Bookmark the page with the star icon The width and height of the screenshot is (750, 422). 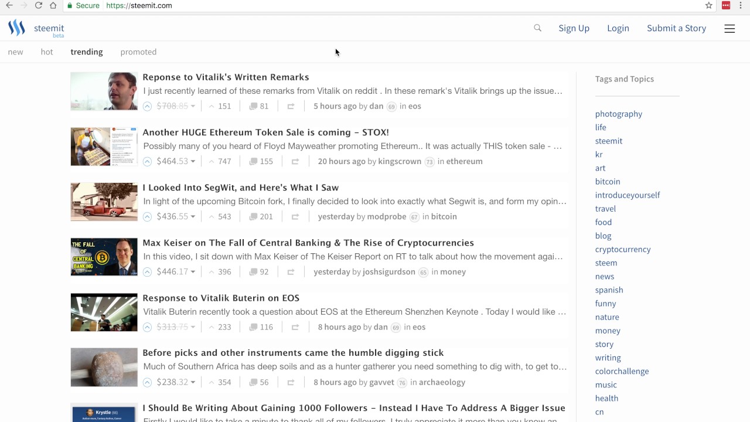(709, 5)
